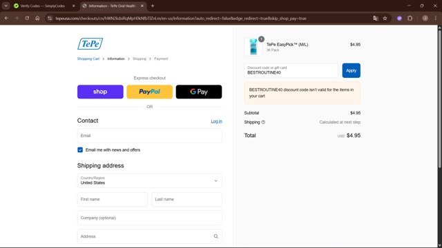442x248 pixels.
Task: Click Calculated at next step text
Action: (x=340, y=122)
